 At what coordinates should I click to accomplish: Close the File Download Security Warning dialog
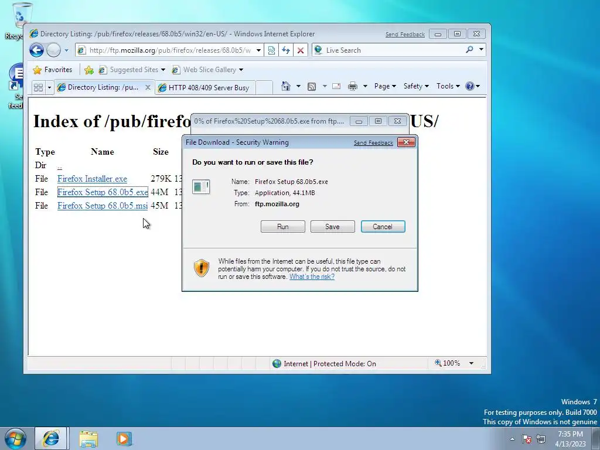[407, 142]
